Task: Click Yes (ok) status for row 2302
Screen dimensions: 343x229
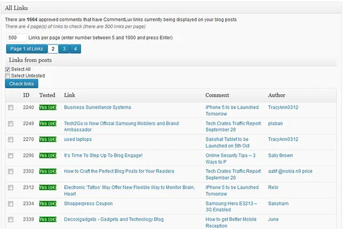Action: (x=48, y=171)
